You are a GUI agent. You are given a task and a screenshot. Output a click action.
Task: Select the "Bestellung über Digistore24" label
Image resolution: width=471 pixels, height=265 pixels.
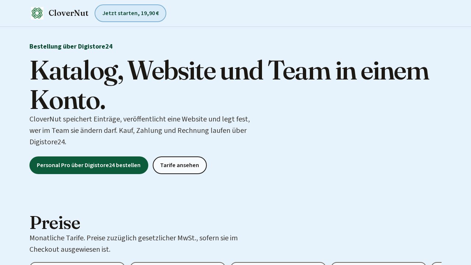[71, 46]
